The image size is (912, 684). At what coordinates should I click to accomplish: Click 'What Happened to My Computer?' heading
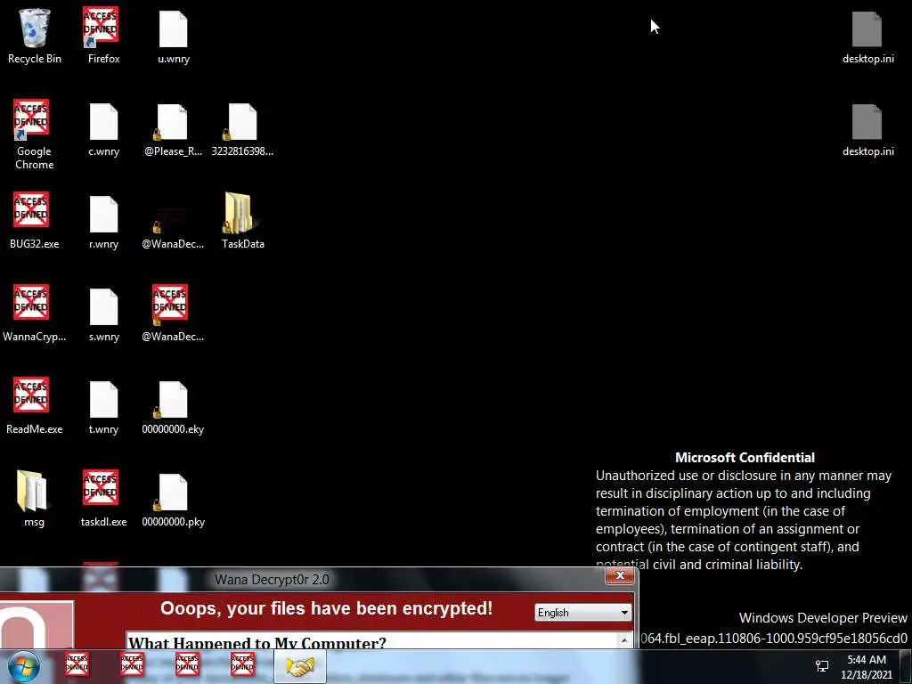click(x=257, y=643)
